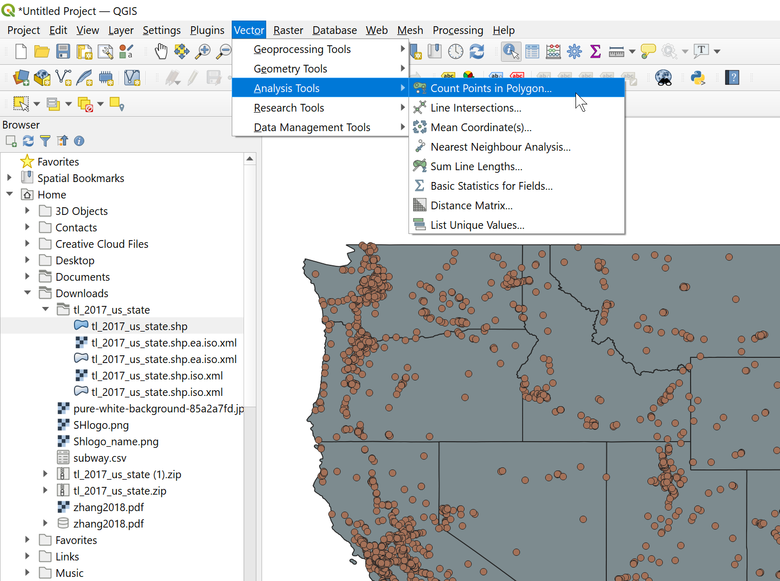Select subway.csv in Browser
The height and width of the screenshot is (581, 780).
100,458
